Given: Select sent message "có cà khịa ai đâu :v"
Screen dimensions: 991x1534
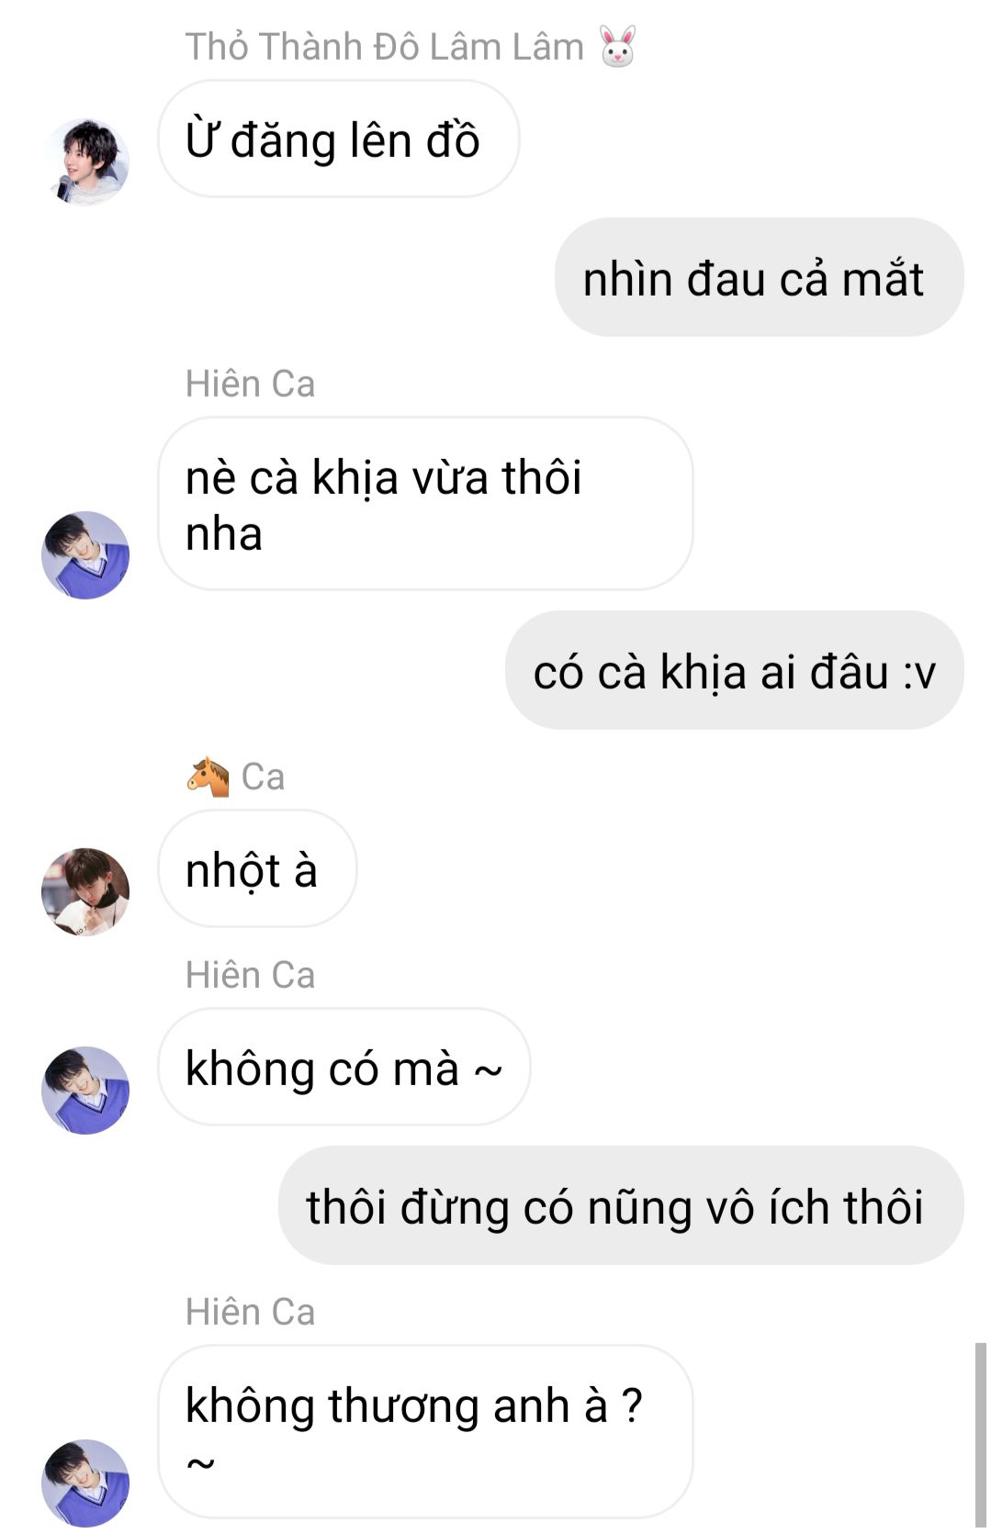Looking at the screenshot, I should click(734, 670).
